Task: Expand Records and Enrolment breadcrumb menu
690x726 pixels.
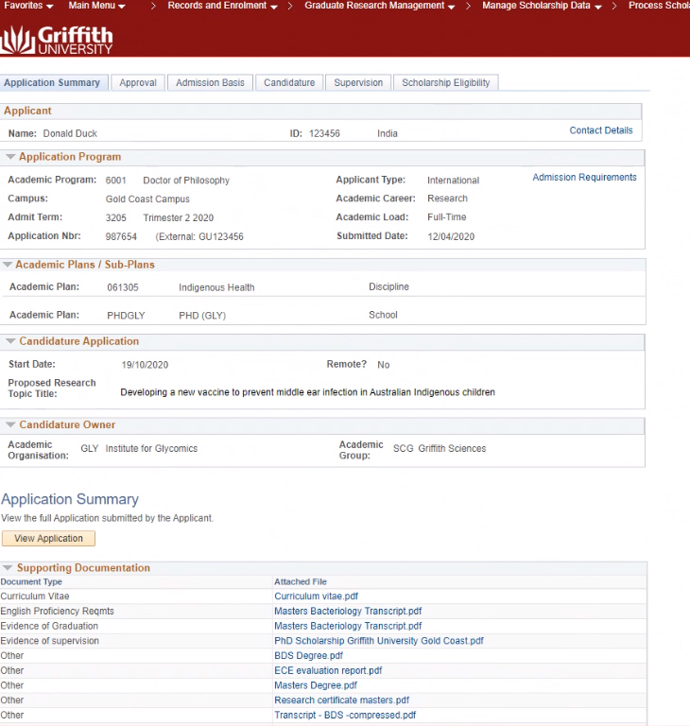Action: coord(222,6)
